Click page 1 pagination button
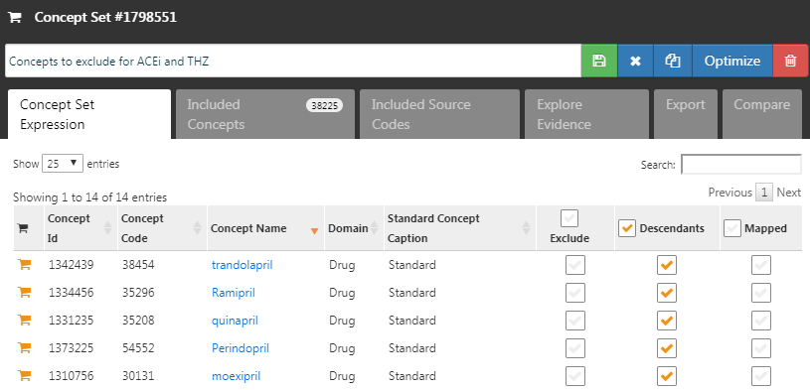 764,193
